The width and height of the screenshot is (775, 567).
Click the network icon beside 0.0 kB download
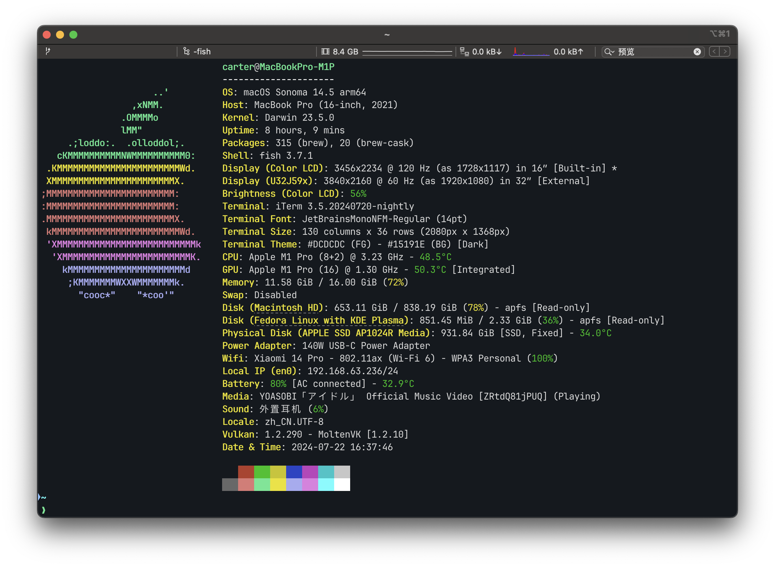tap(464, 51)
